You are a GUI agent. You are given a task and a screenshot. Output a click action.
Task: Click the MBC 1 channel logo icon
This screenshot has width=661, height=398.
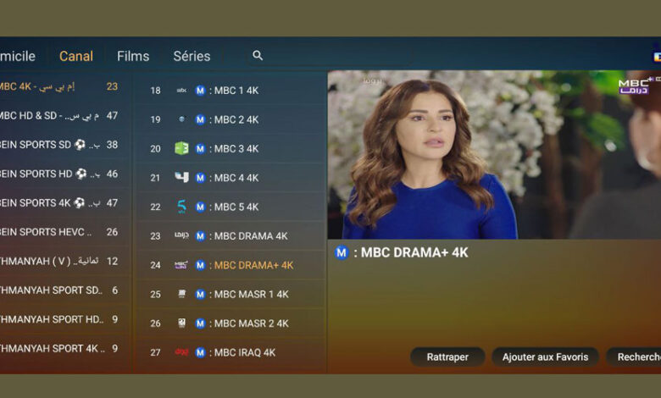181,91
